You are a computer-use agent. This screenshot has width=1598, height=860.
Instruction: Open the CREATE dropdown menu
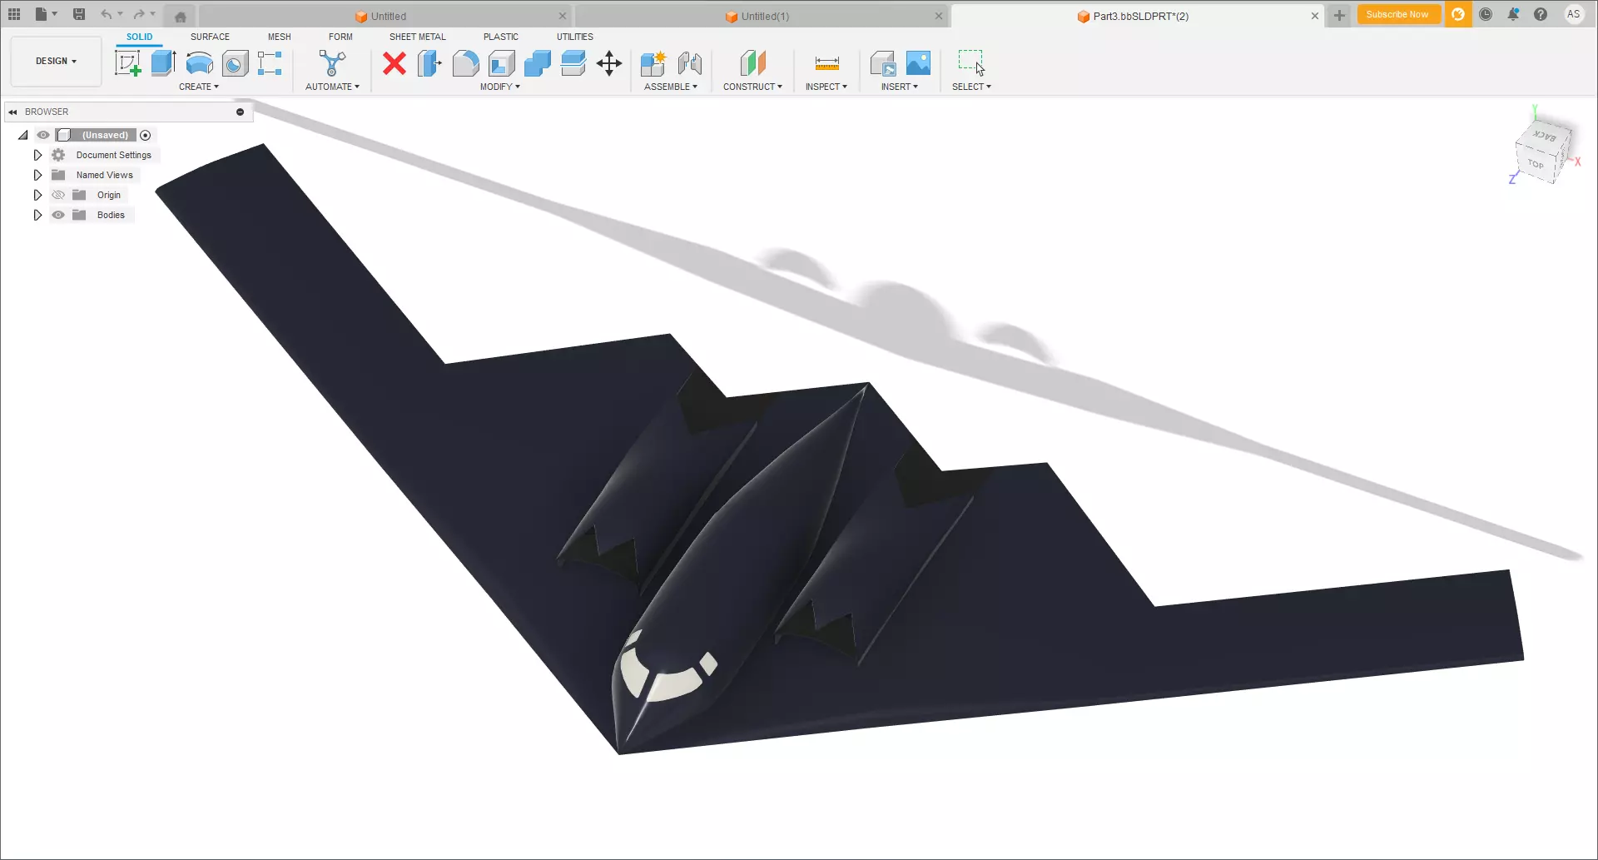point(199,87)
